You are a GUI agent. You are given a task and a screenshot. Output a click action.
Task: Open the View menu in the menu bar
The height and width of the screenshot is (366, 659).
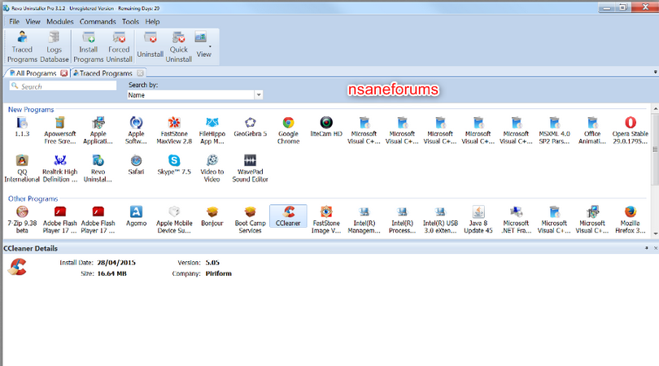pos(33,21)
